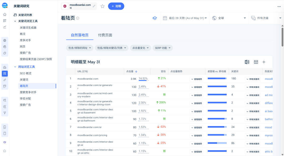Click the mobile device icon in left rail

[x=5, y=133]
